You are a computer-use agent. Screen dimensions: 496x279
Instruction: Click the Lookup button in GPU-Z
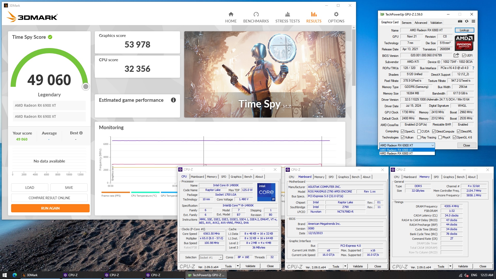pos(464,30)
